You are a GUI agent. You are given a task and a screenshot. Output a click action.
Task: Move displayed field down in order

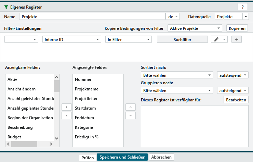pyautogui.click(x=130, y=115)
